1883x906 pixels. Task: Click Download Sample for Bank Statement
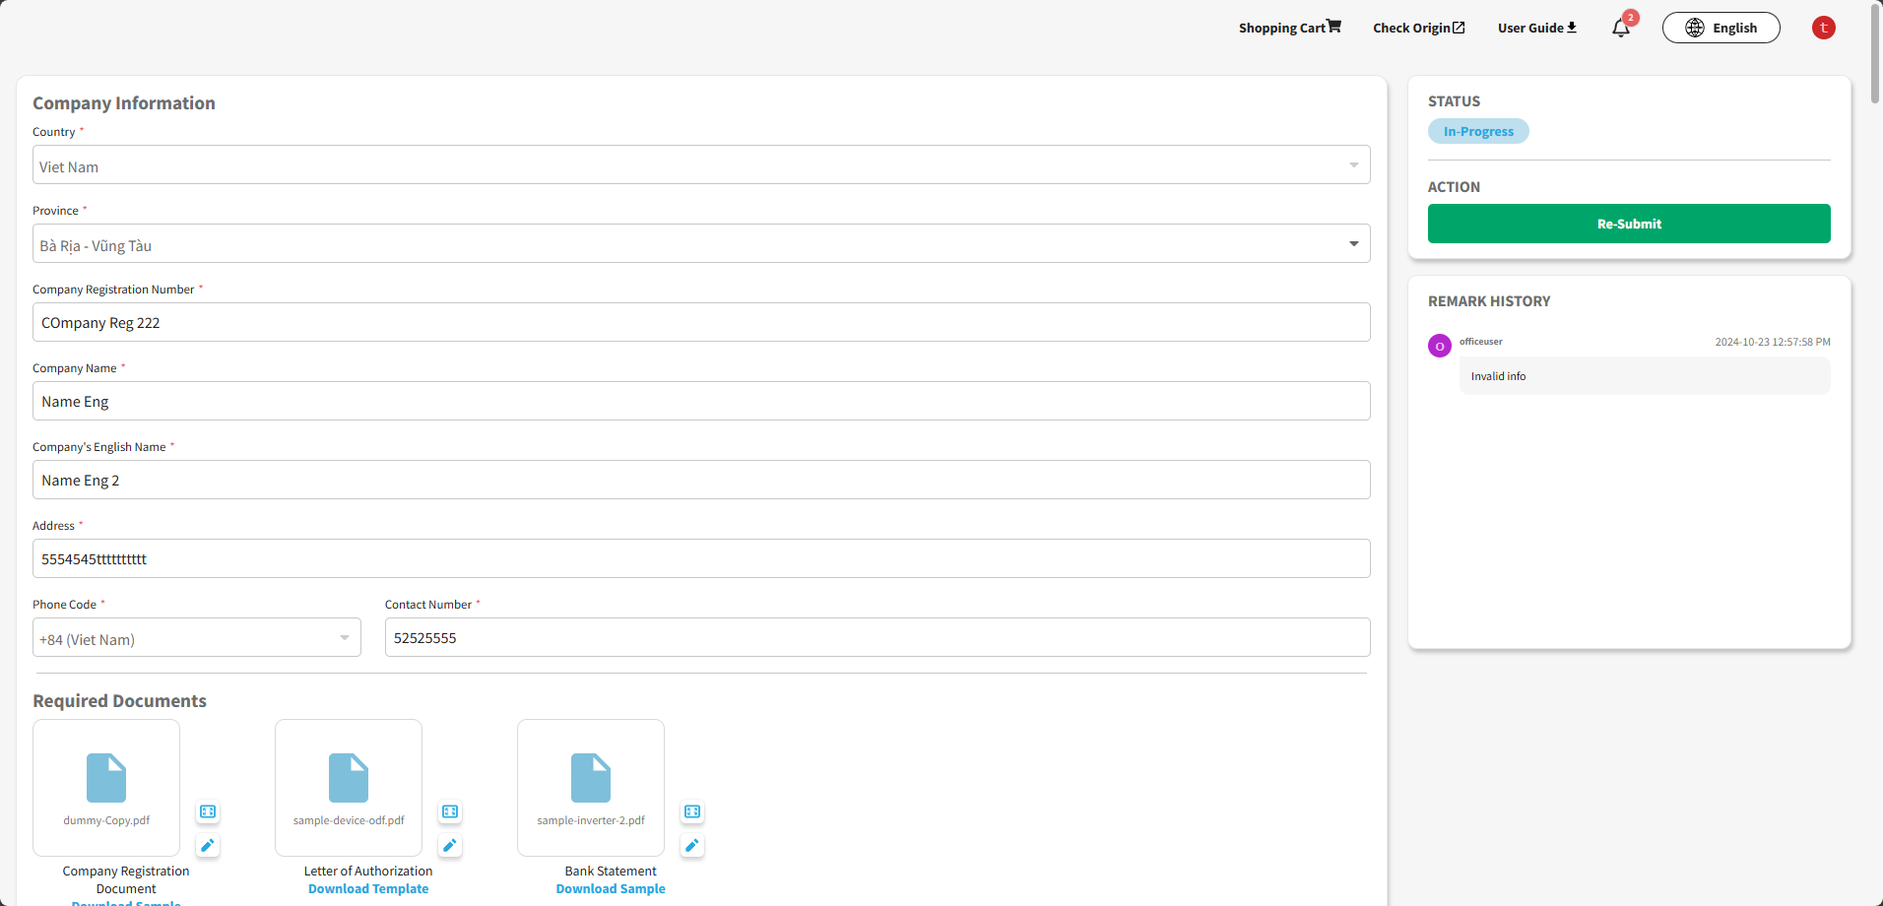[611, 888]
